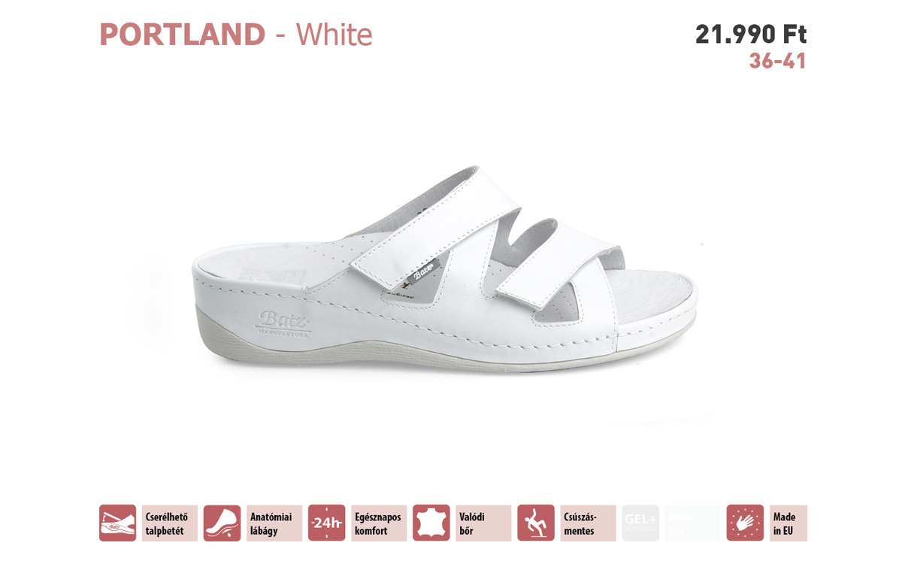Click the anatomical footbed foot icon

click(x=222, y=523)
